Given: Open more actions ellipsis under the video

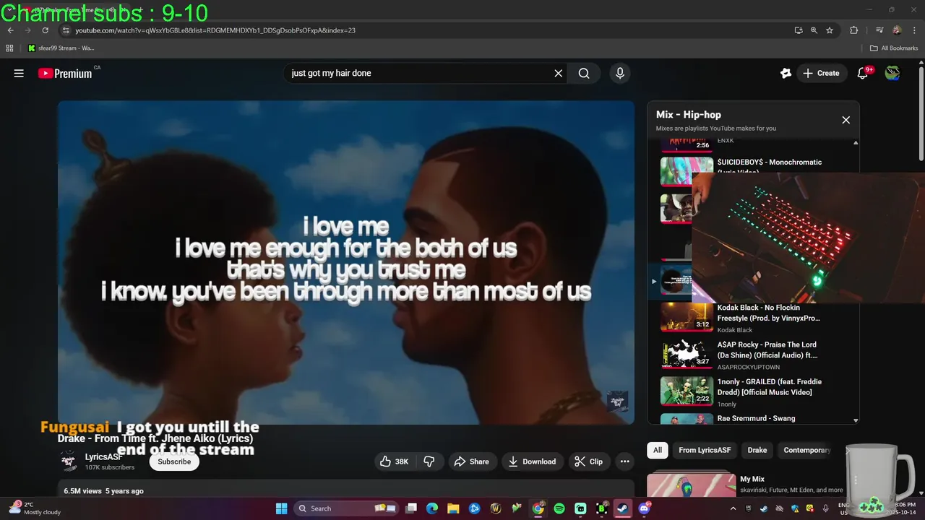Looking at the screenshot, I should tap(624, 461).
